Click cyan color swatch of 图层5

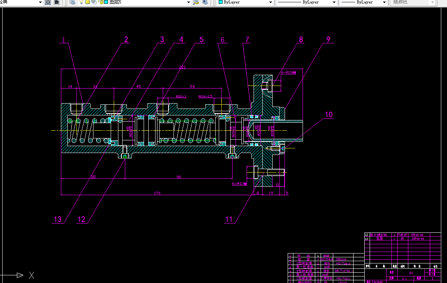[x=106, y=2]
